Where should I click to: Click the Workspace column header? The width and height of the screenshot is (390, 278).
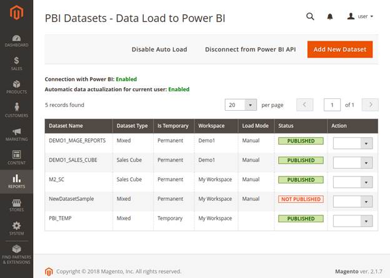coord(216,126)
